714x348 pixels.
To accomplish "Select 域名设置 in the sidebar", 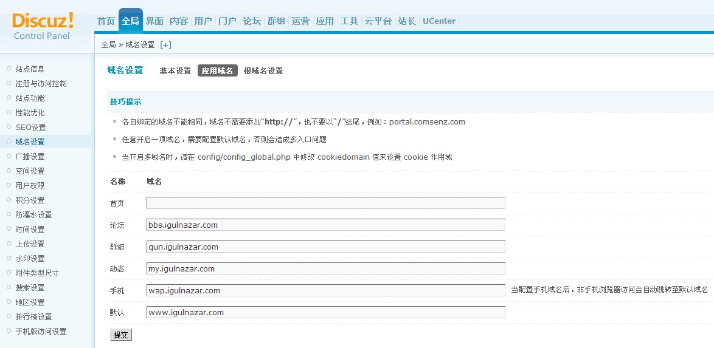I will click(30, 142).
